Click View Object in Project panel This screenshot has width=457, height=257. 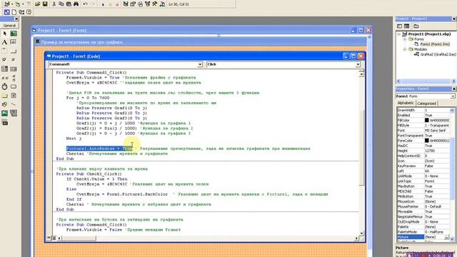coord(407,26)
